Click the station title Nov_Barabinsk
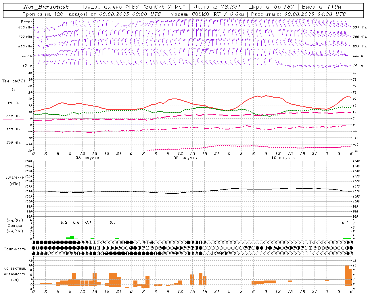Viewport: 368px width, 294px height. (46, 7)
